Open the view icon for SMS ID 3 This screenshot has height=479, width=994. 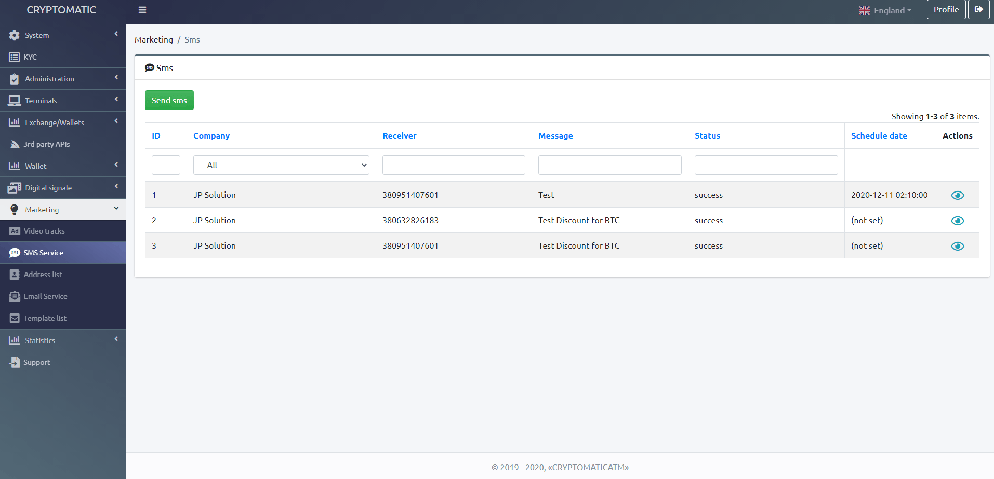coord(957,246)
